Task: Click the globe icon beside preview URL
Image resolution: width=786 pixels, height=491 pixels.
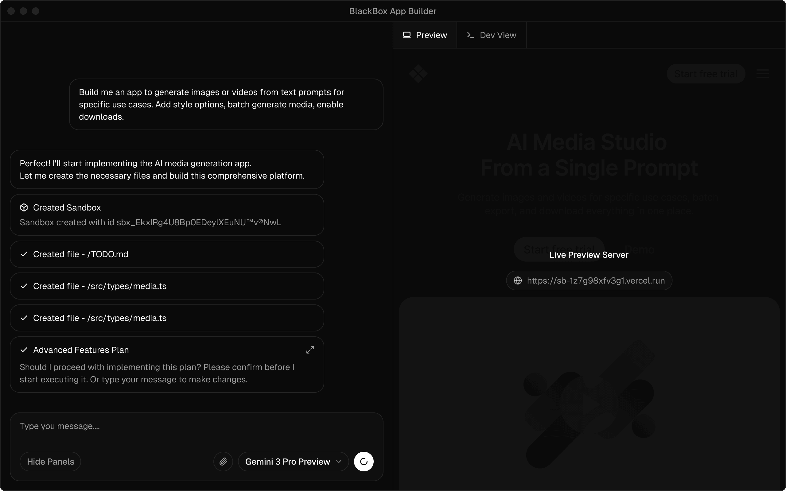Action: point(518,280)
